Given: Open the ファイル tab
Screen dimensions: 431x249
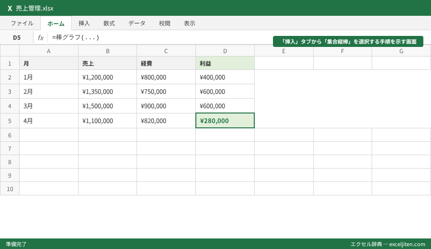Looking at the screenshot, I should point(22,23).
